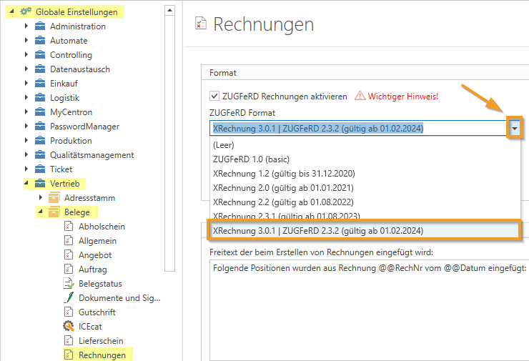
Task: Choose ZUGFeRD 1.0 (basic) from list
Action: click(x=251, y=159)
